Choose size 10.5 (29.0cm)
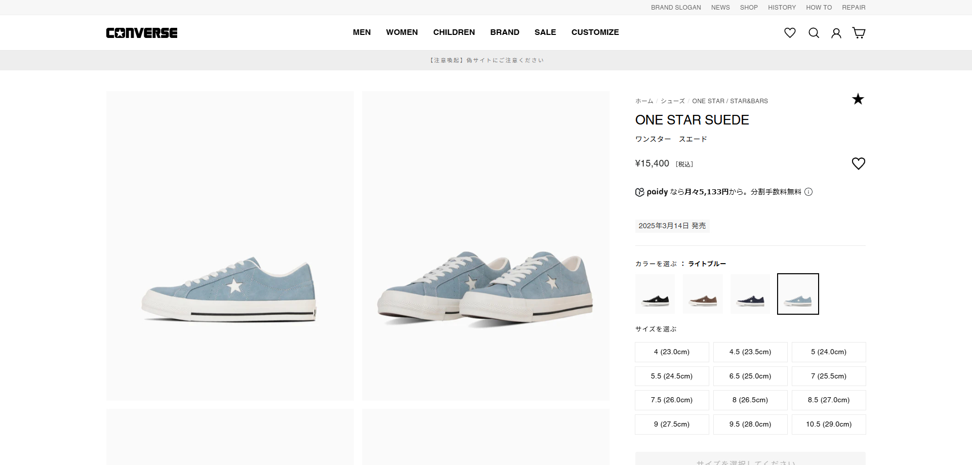The width and height of the screenshot is (972, 465). pos(828,424)
